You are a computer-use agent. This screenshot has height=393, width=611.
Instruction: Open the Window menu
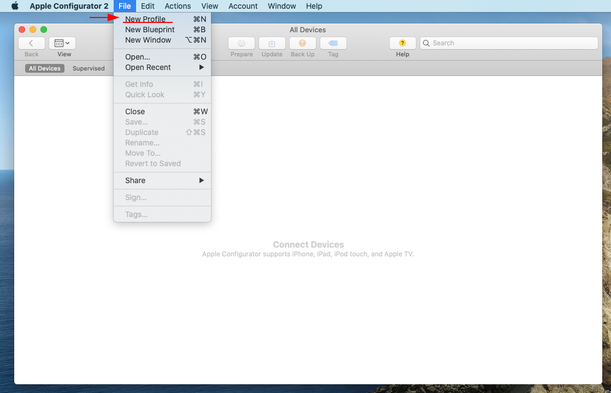tap(282, 6)
